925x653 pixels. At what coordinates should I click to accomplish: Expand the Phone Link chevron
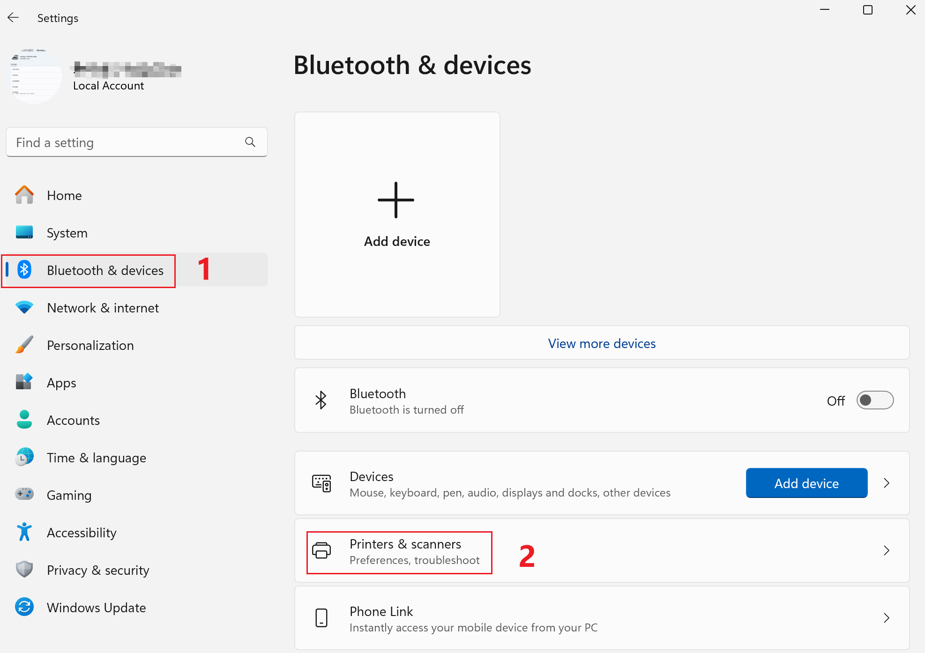tap(886, 618)
